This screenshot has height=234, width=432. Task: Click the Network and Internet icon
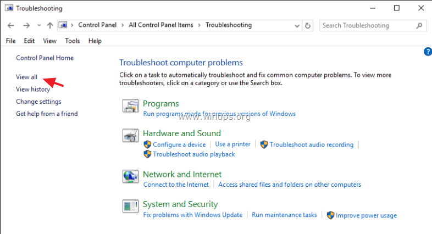click(x=131, y=176)
